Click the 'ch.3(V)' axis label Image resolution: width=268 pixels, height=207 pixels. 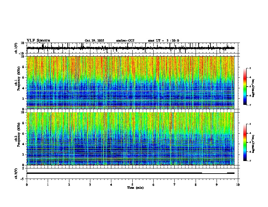pos(16,174)
